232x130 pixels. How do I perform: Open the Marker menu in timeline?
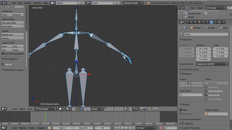pyautogui.click(x=22, y=128)
